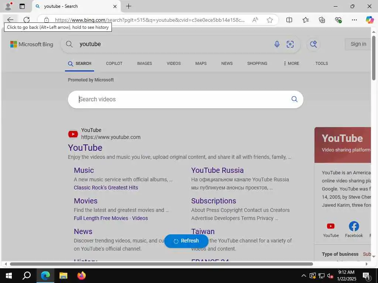This screenshot has height=283, width=378.
Task: Click the YouTube knowledge panel header
Action: coord(343,145)
